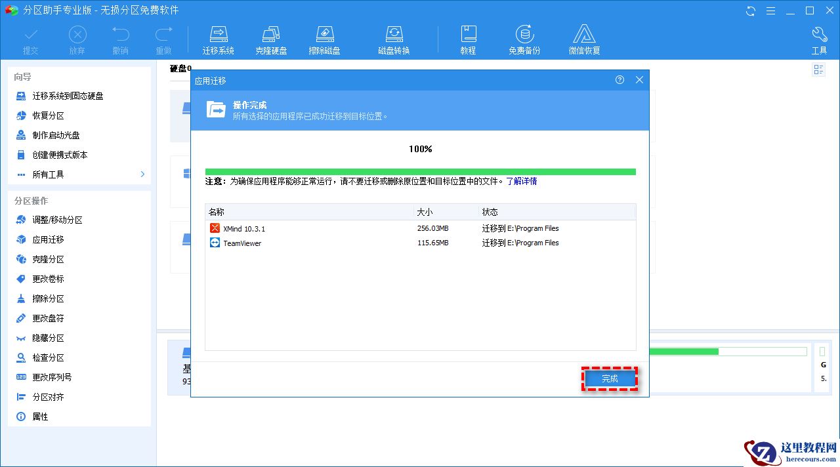Open the hamburger menu in title bar
840x467 pixels.
click(771, 10)
